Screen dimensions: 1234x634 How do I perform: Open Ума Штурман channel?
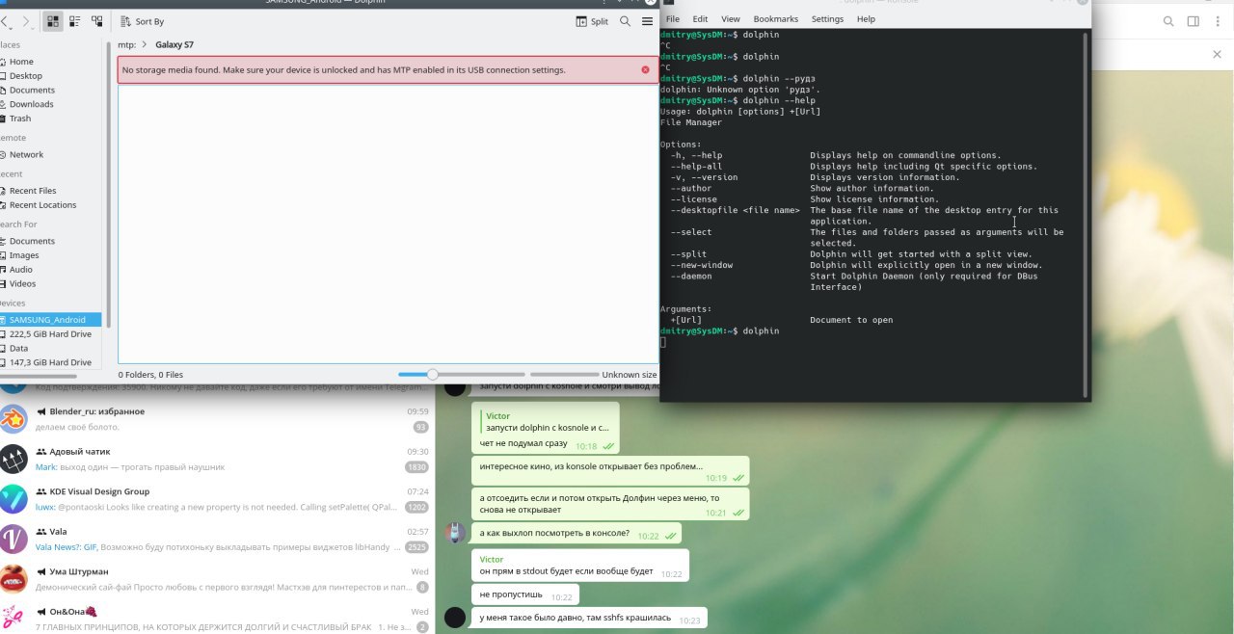[217, 579]
